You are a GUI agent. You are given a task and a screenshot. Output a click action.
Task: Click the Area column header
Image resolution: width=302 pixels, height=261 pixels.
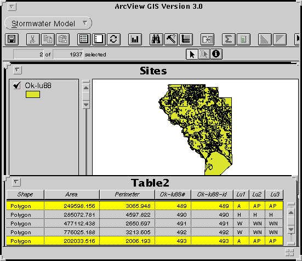click(x=72, y=194)
